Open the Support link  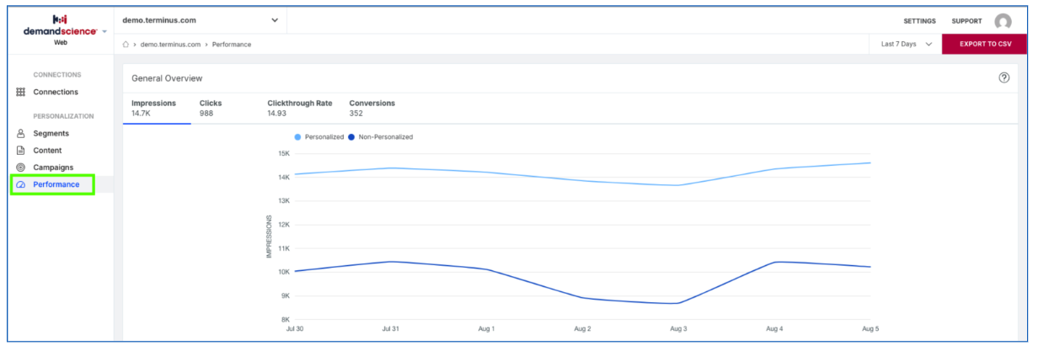click(x=966, y=21)
